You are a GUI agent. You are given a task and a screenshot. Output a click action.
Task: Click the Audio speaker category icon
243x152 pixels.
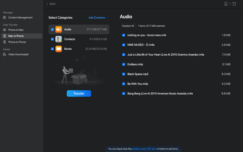point(59,29)
